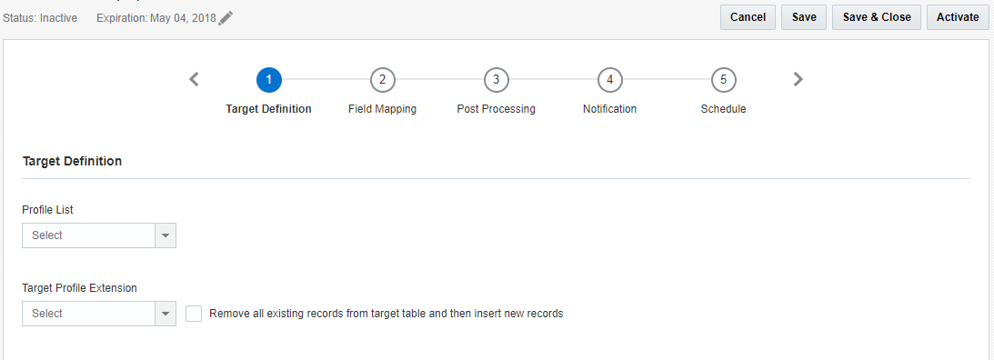Click the Cancel button

click(748, 17)
